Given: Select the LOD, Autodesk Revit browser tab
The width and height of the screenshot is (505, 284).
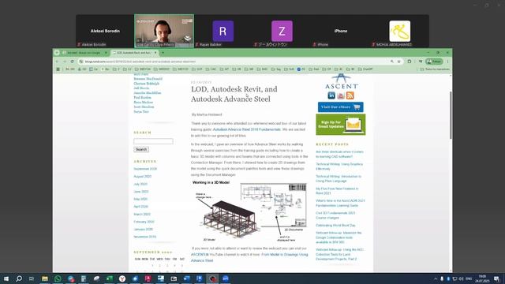Looking at the screenshot, I should pyautogui.click(x=134, y=53).
